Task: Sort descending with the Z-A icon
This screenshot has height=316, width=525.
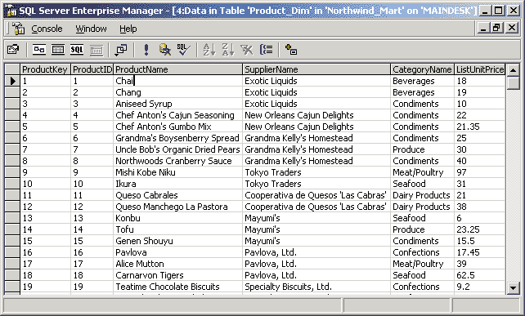Action: [228, 50]
